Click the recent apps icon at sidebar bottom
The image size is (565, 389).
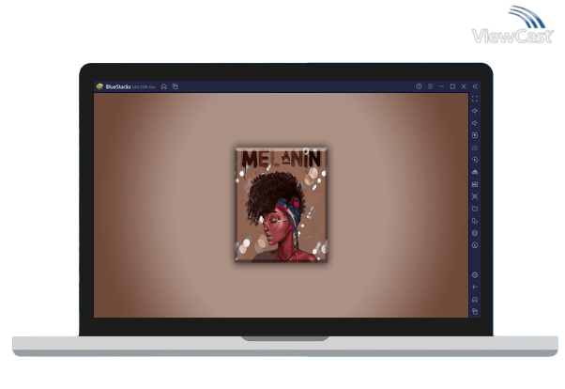click(x=475, y=311)
